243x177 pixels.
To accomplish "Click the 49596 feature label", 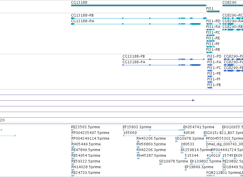I will click(189, 133).
